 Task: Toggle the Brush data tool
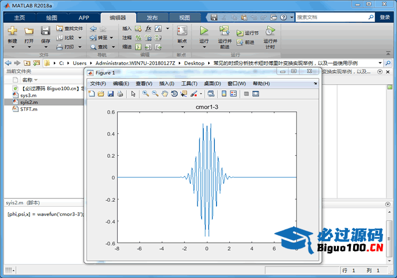tap(194, 94)
